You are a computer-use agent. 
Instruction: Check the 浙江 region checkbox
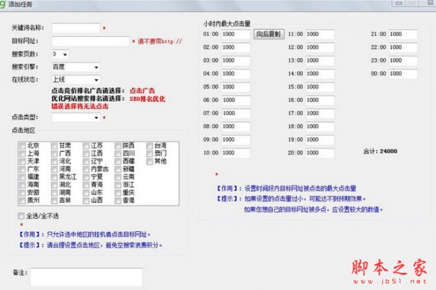[118, 185]
